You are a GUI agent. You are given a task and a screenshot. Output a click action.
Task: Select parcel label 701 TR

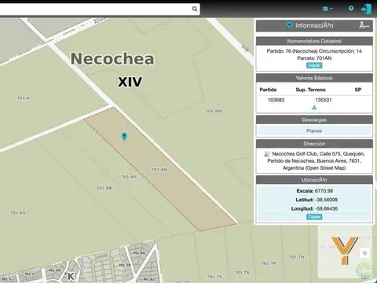pos(242,273)
